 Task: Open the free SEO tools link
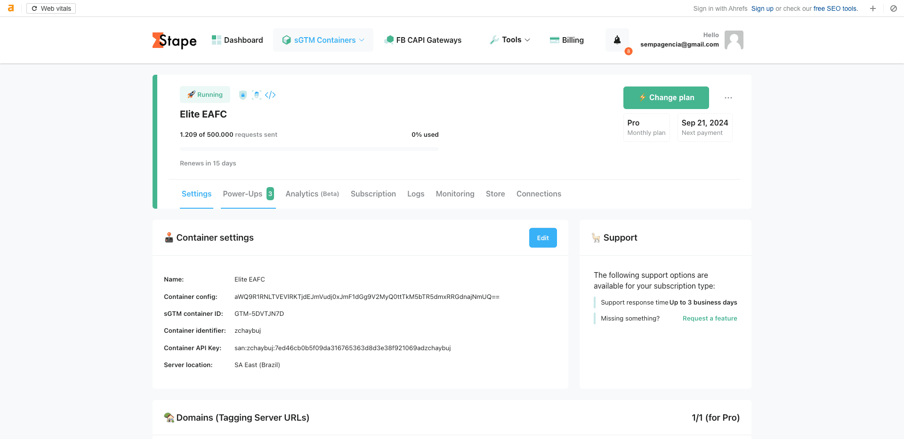(836, 8)
